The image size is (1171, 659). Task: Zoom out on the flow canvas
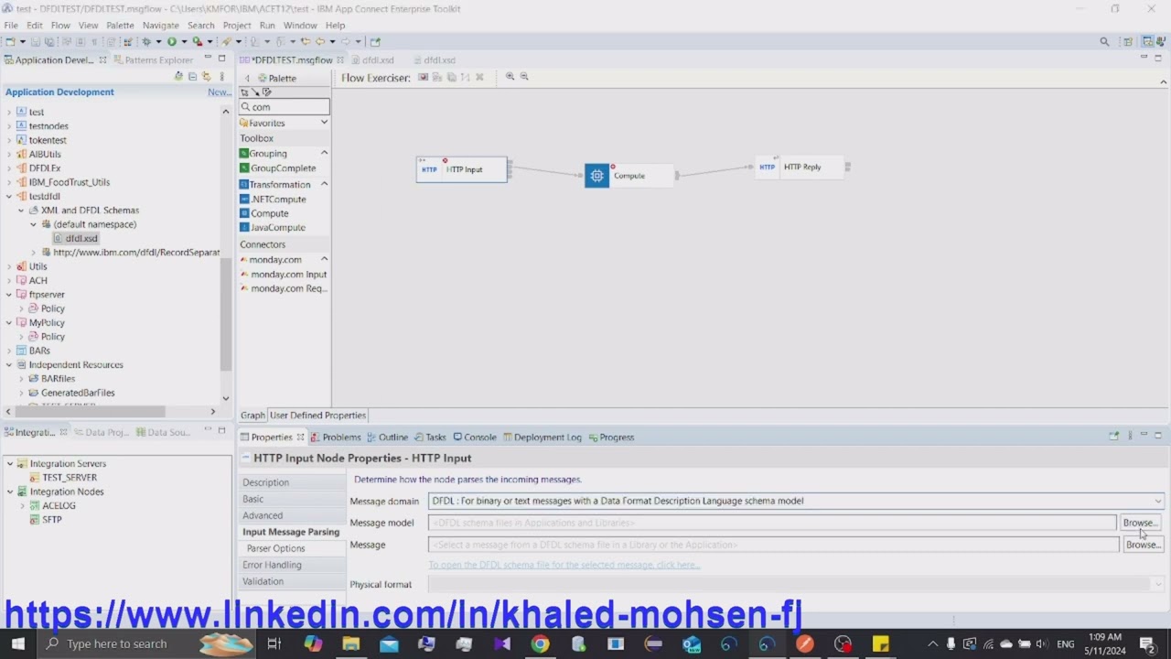(524, 77)
